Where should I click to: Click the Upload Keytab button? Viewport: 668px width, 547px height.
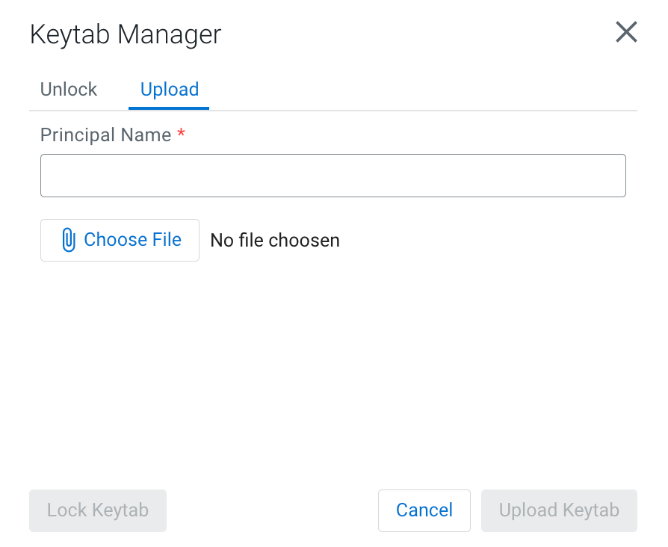(559, 510)
